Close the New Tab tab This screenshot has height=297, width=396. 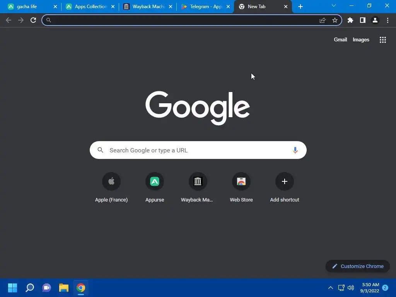(x=286, y=7)
